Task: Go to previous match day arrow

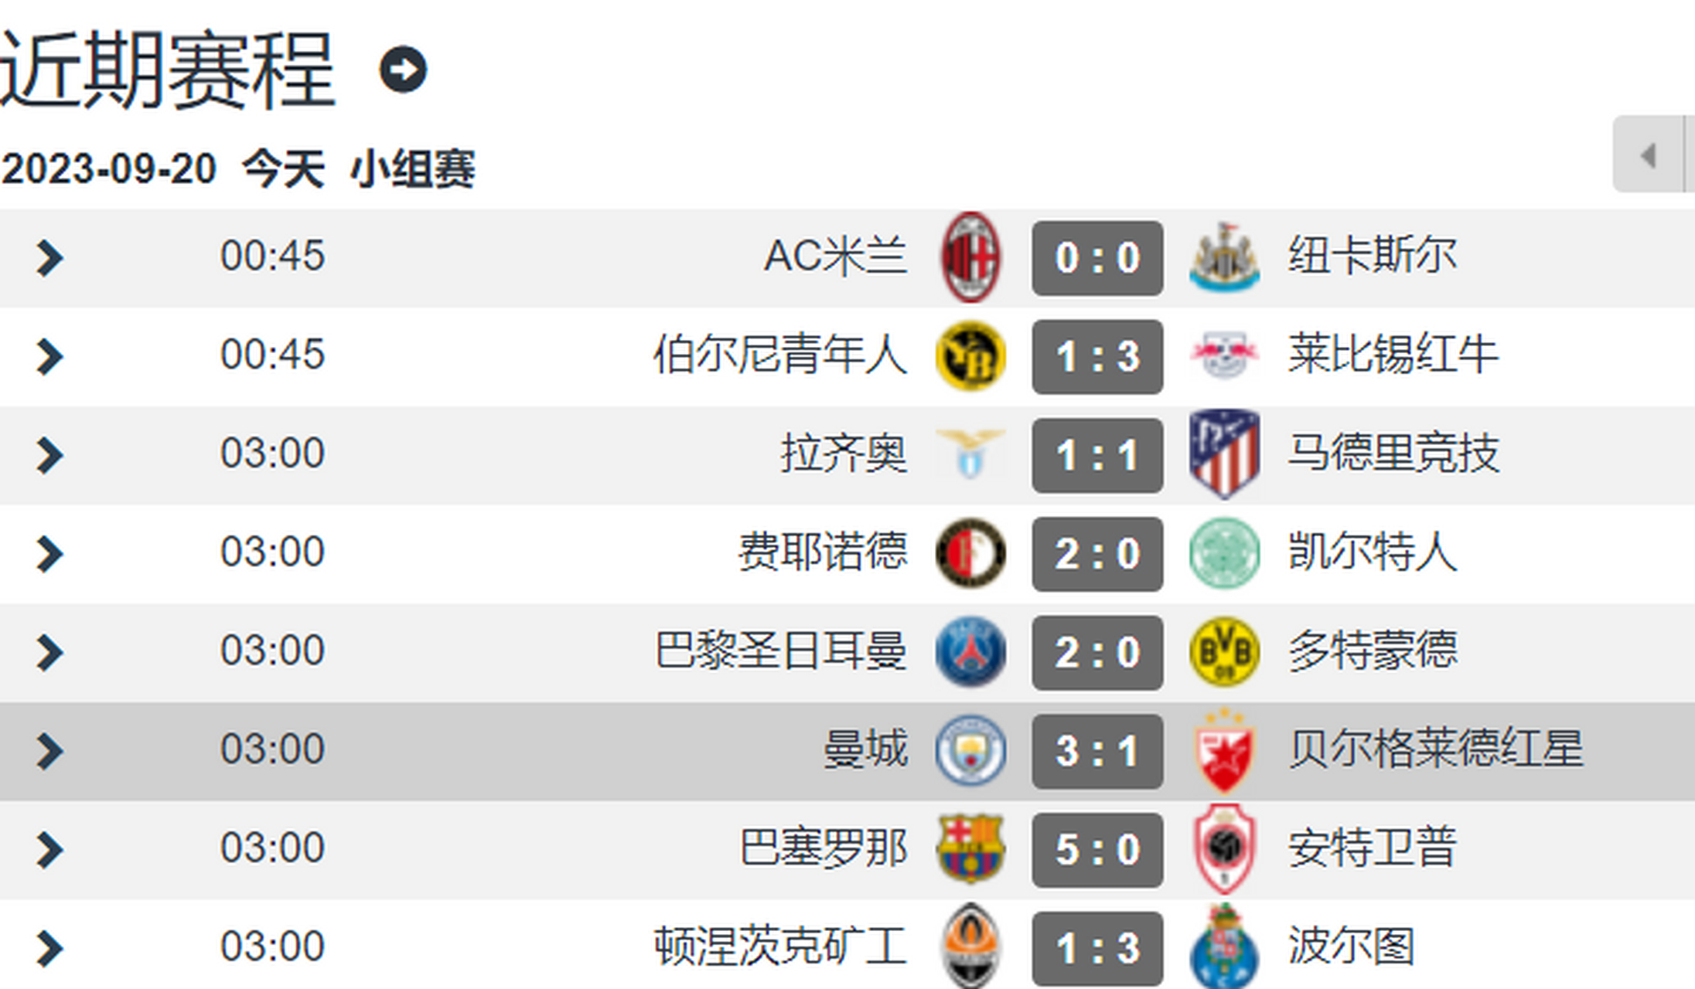Action: pos(1648,155)
